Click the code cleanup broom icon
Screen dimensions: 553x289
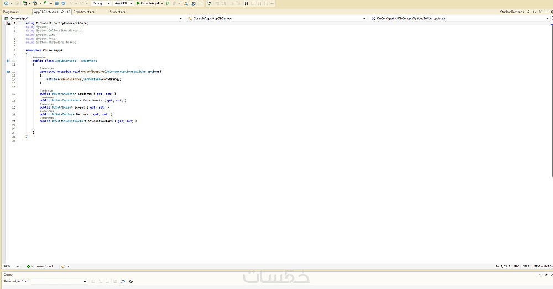tap(63, 266)
